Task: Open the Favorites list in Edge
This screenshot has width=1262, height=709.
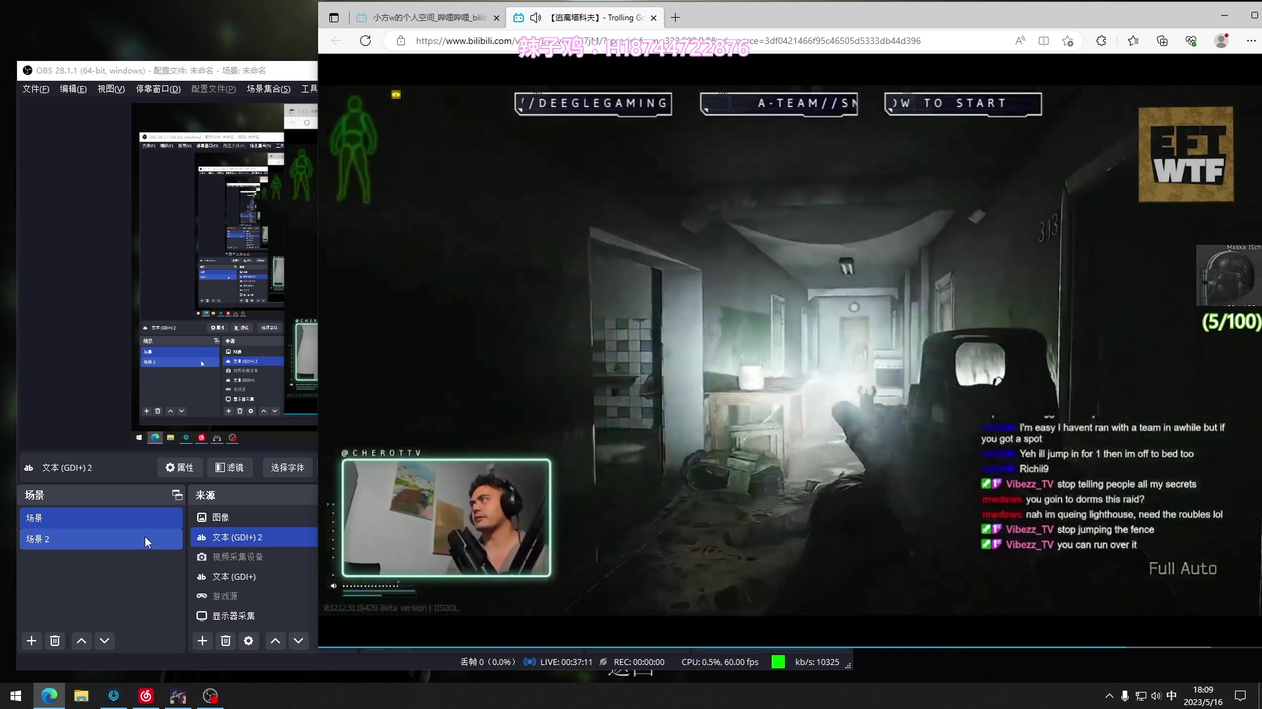Action: [x=1133, y=41]
